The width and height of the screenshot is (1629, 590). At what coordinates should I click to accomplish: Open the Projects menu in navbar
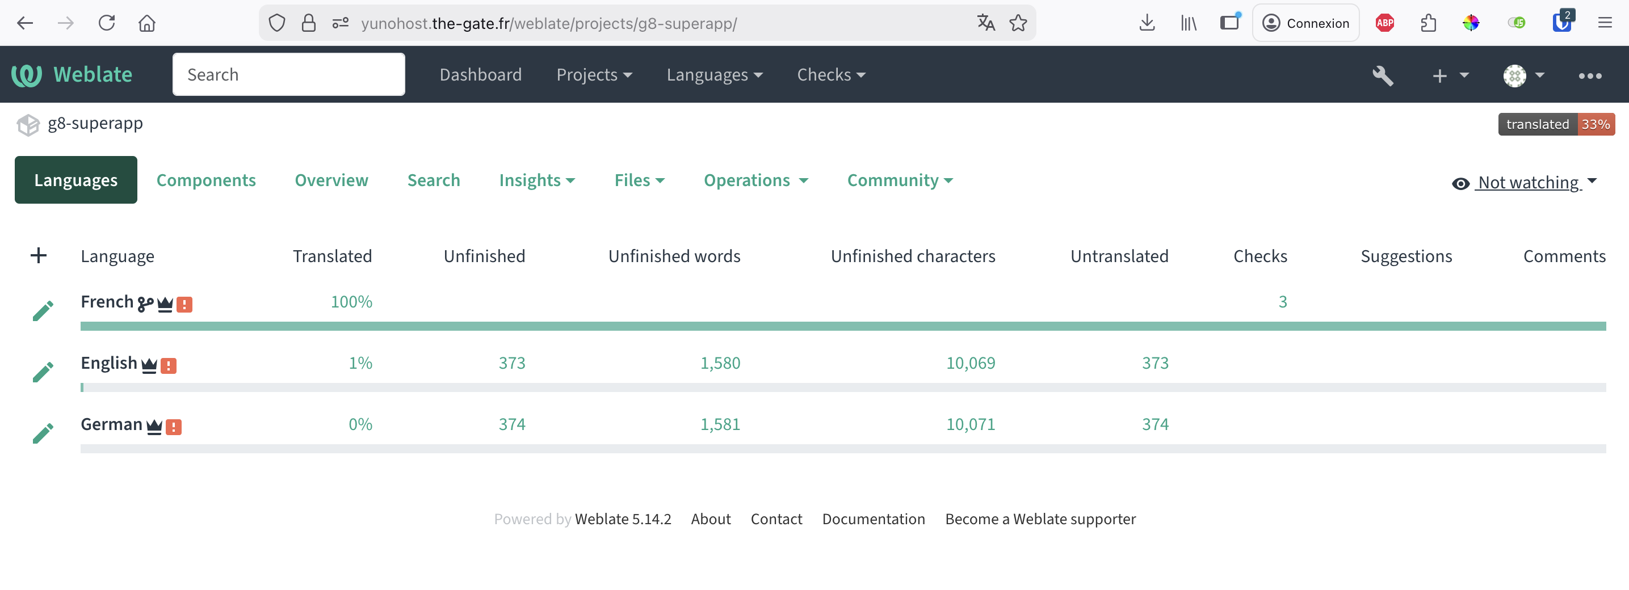click(x=593, y=75)
